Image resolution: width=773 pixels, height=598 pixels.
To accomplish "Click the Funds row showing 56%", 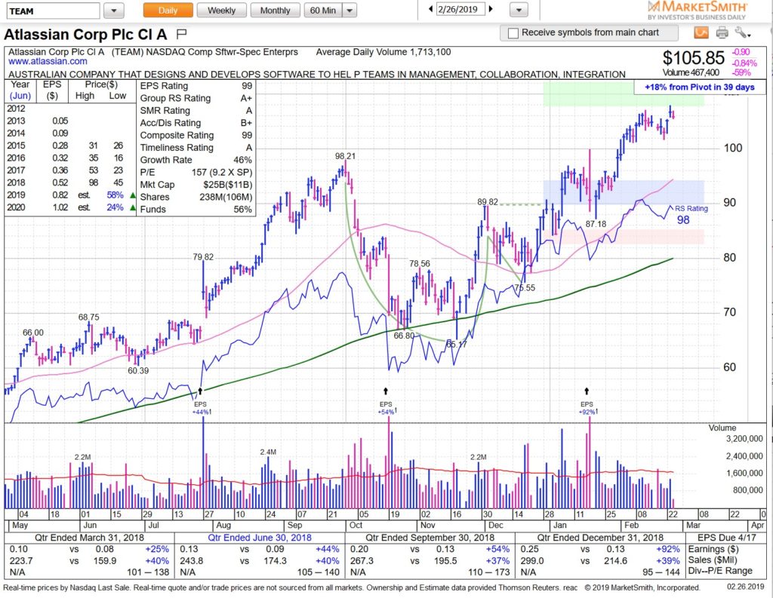I will [196, 210].
